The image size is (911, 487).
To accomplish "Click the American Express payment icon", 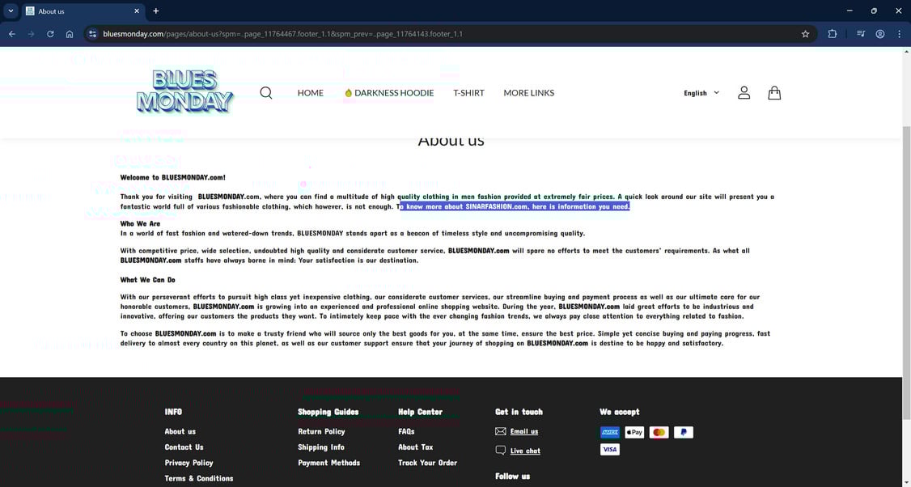I will 609,432.
